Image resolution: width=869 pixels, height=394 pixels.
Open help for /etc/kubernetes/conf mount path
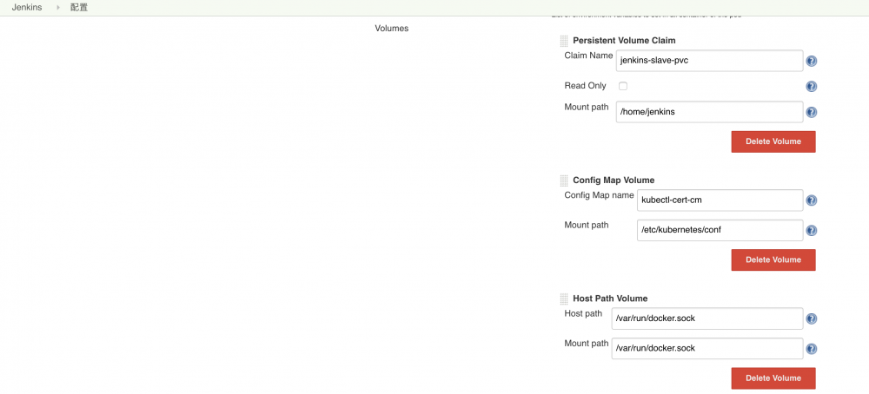(812, 231)
